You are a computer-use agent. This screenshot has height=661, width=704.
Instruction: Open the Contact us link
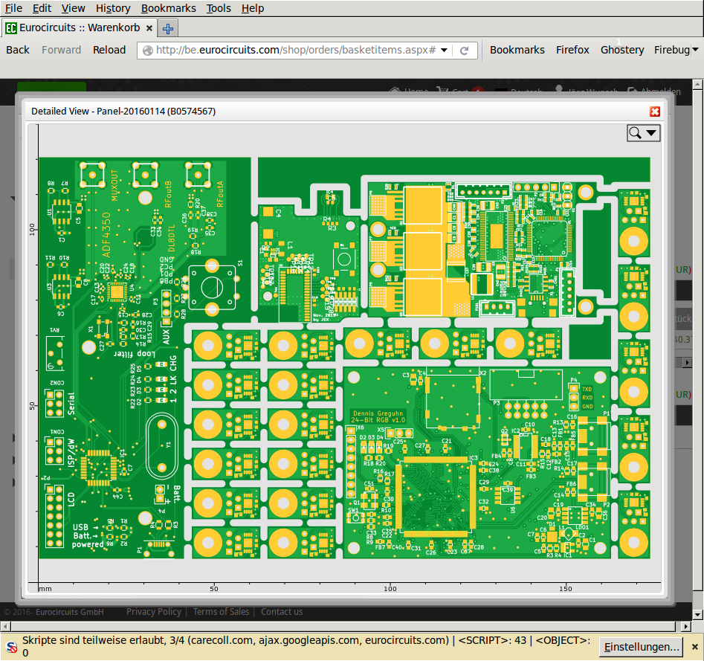point(282,612)
